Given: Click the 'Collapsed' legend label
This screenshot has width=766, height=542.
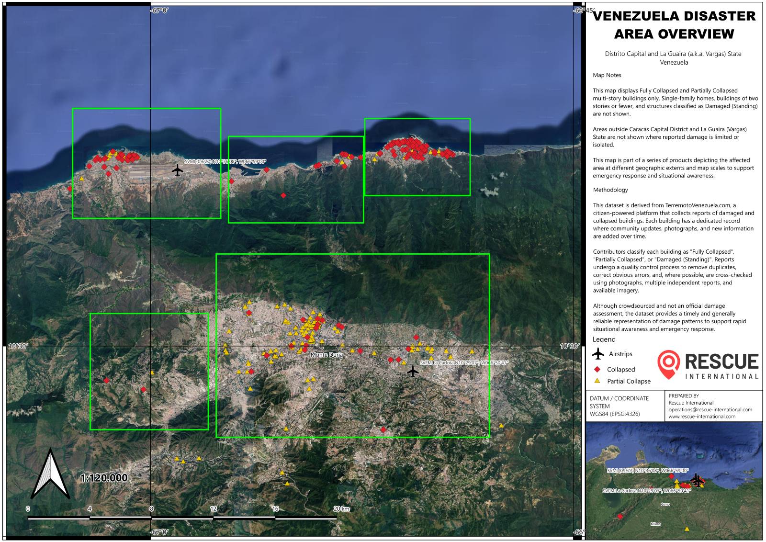Looking at the screenshot, I should pyautogui.click(x=621, y=370).
